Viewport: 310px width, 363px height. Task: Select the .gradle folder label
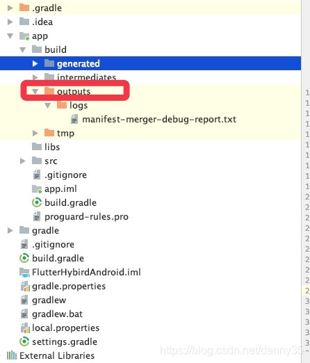pyautogui.click(x=47, y=8)
